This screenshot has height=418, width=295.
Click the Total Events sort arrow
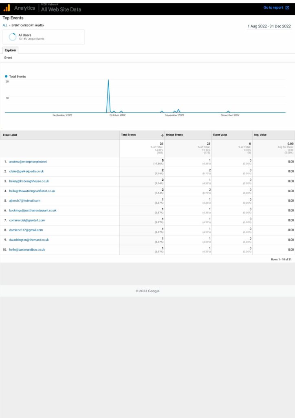click(x=162, y=135)
